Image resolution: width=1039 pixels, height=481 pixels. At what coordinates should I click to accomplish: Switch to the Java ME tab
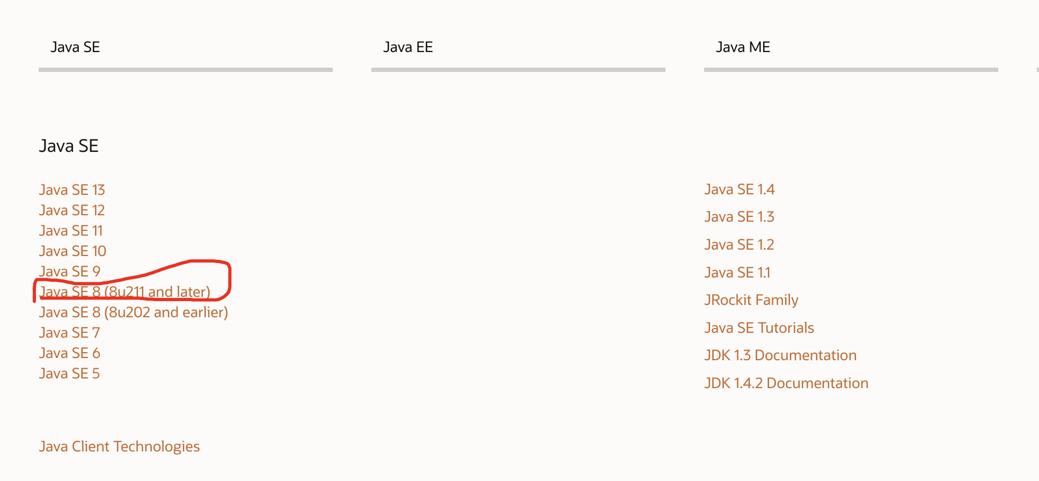click(x=743, y=47)
